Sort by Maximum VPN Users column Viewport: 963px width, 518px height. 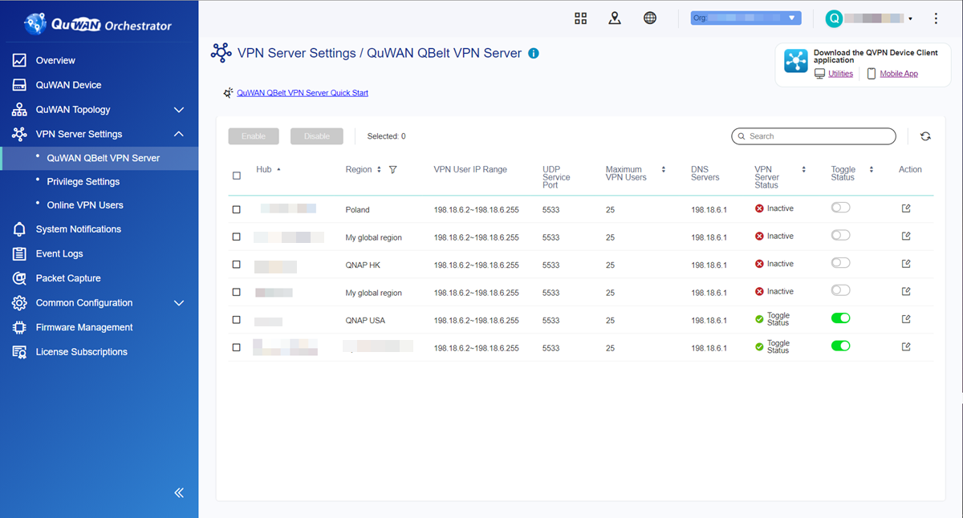[x=664, y=170]
